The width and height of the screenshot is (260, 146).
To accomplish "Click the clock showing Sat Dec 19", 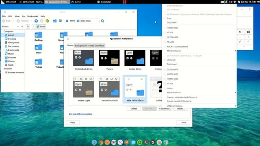I will [x=250, y=2].
